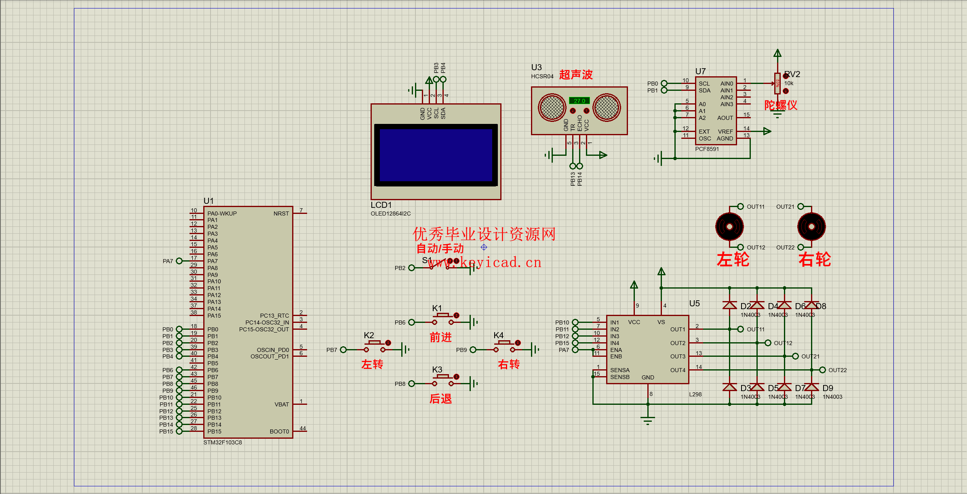Select diode D6 in the top diode row
This screenshot has height=494, width=967.
(784, 305)
